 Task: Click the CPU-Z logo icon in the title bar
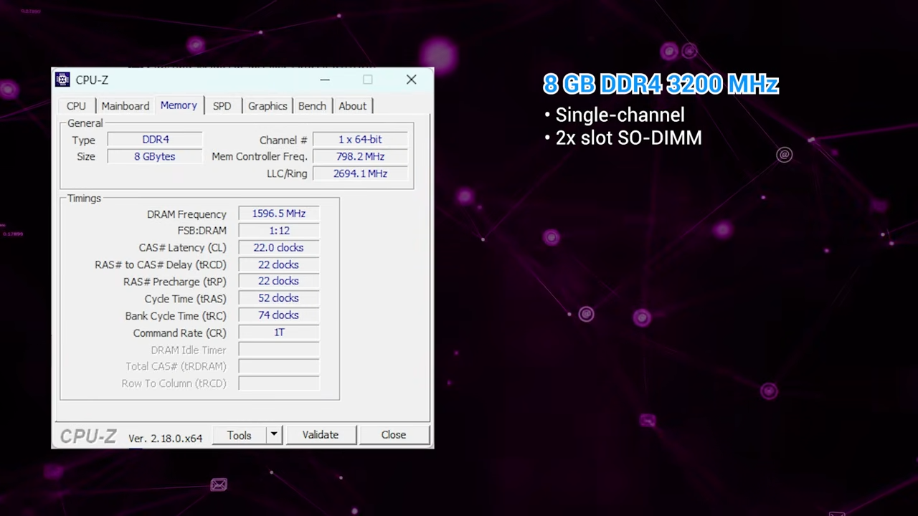[x=62, y=80]
